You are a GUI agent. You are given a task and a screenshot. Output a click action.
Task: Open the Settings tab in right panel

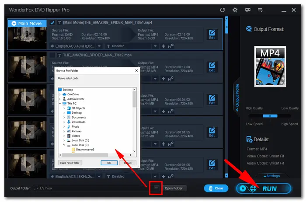click(271, 176)
